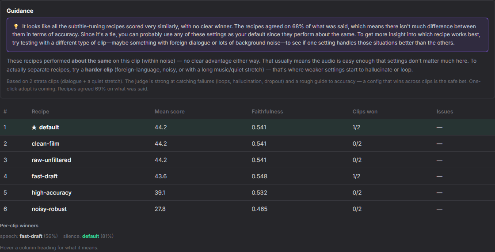
Task: Click the Issues dash in default row
Action: point(439,128)
